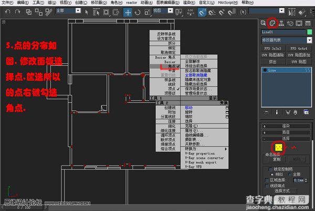This screenshot has width=315, height=211.
Task: Expand the 渲染 rollout
Action: pos(286,126)
